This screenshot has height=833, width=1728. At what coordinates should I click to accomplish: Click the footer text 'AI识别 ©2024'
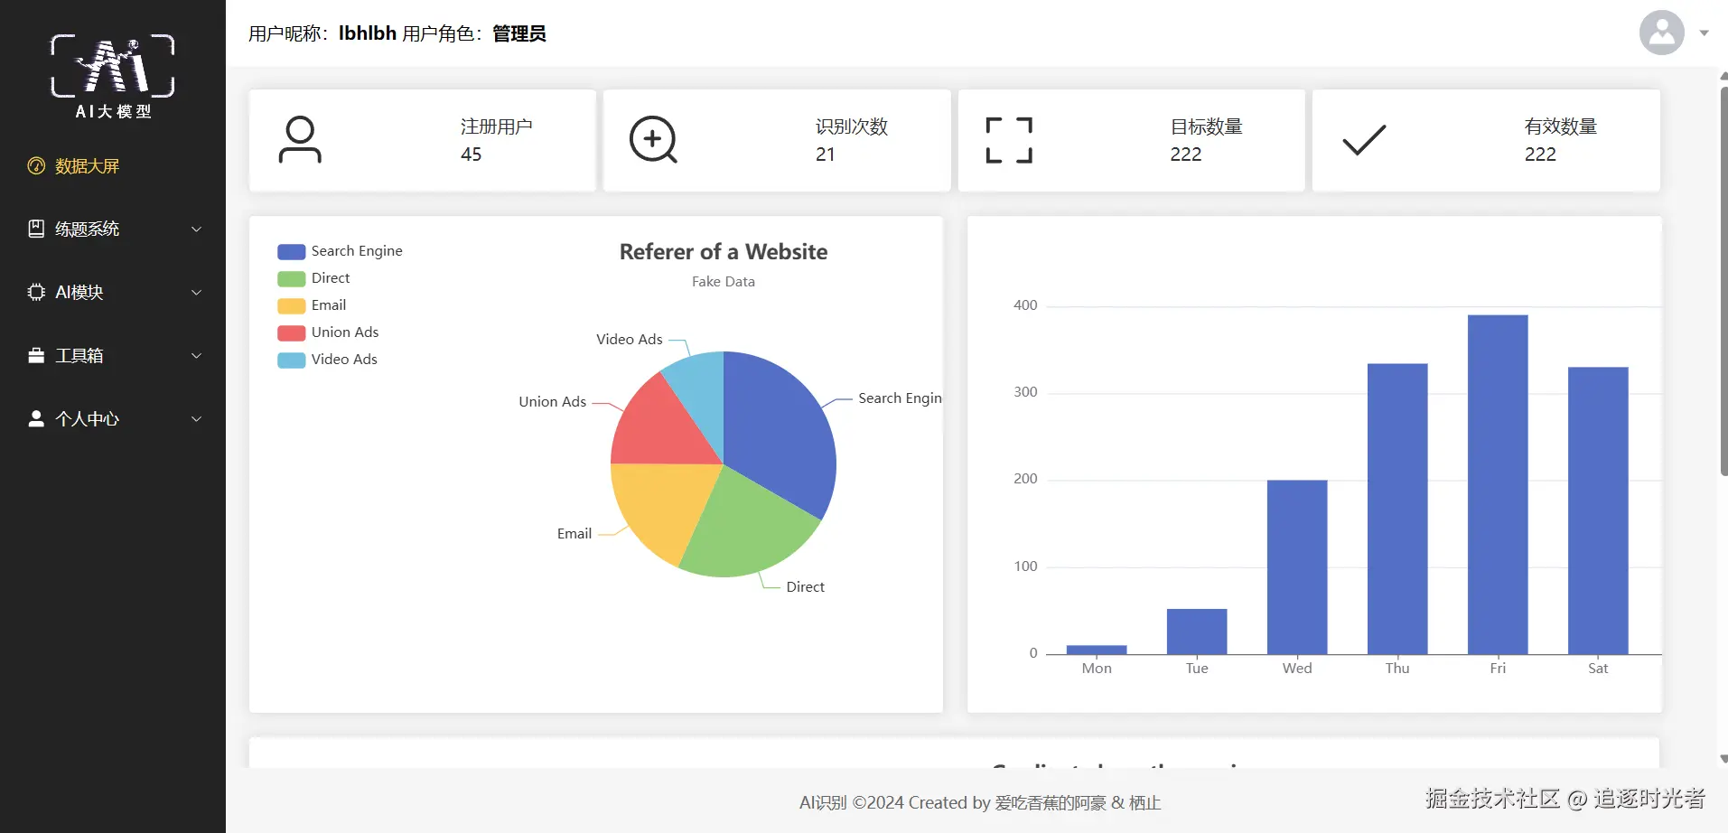click(852, 802)
